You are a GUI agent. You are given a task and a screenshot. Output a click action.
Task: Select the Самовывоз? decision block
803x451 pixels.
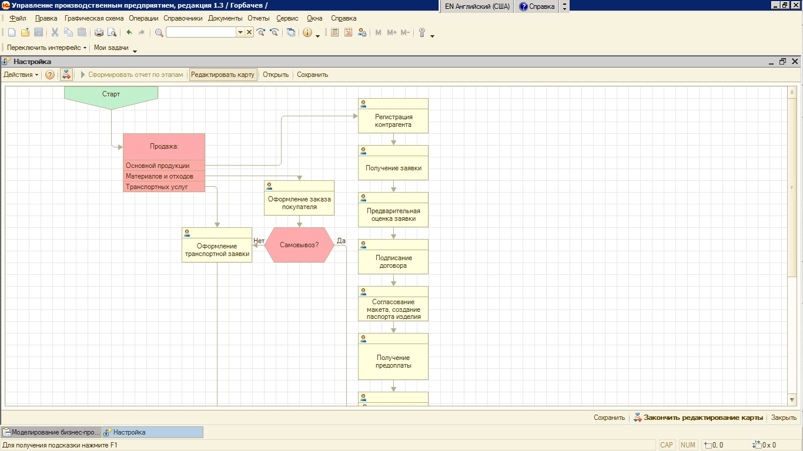click(x=299, y=245)
